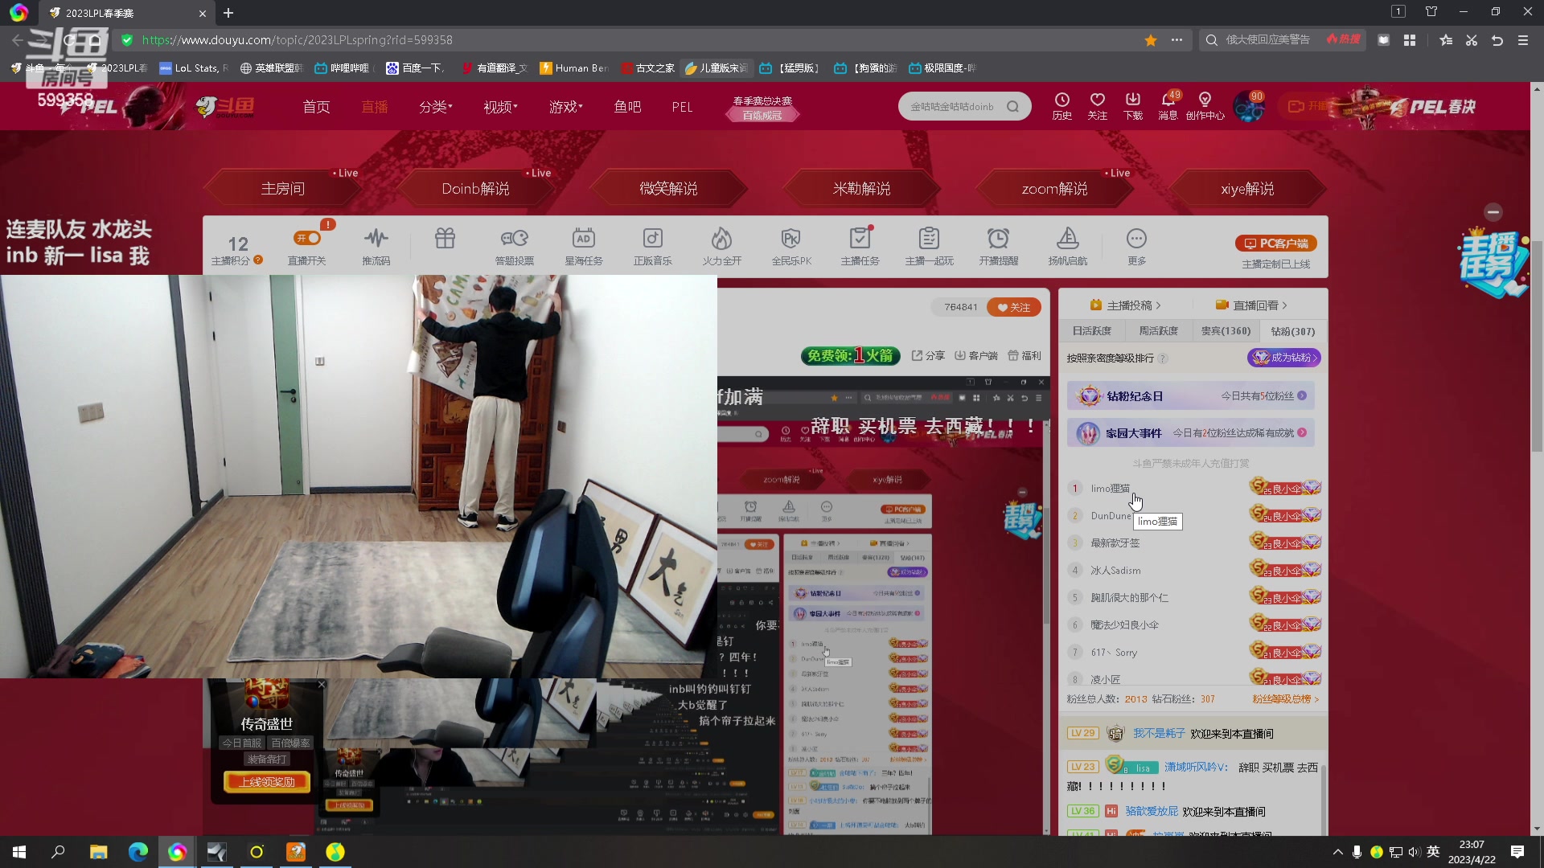Viewport: 1544px width, 868px height.
Task: Open 开播提醒 alarm clock tool
Action: click(998, 246)
